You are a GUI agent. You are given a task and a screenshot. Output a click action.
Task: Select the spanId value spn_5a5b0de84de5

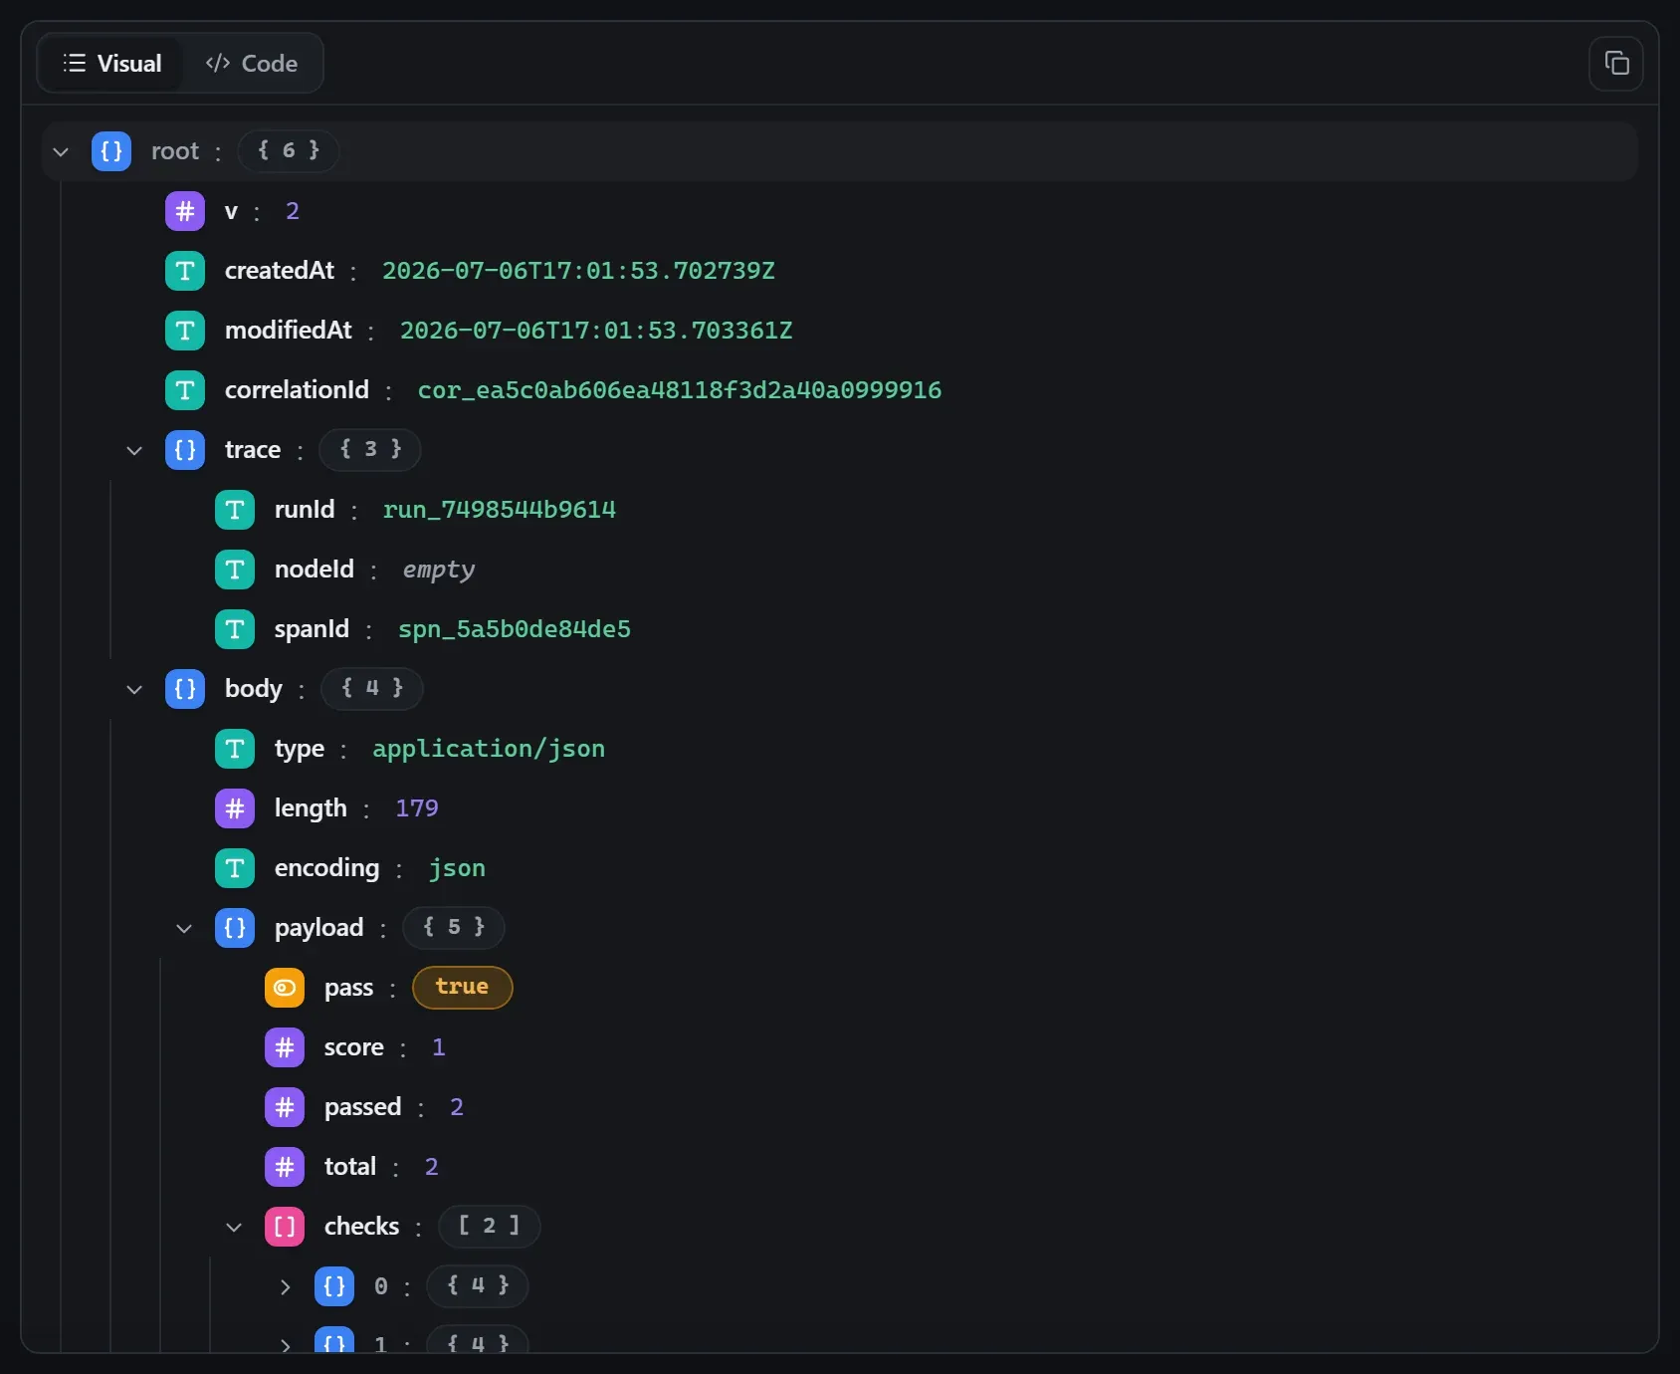click(x=515, y=629)
